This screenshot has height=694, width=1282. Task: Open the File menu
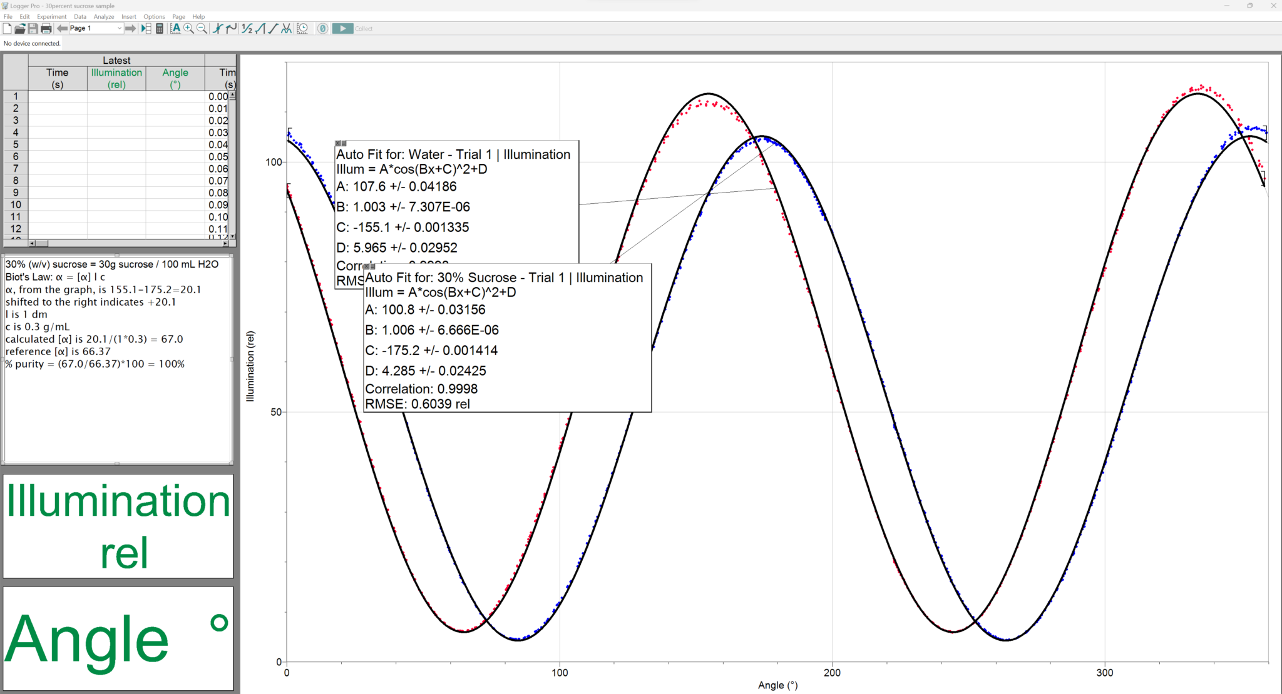(8, 16)
